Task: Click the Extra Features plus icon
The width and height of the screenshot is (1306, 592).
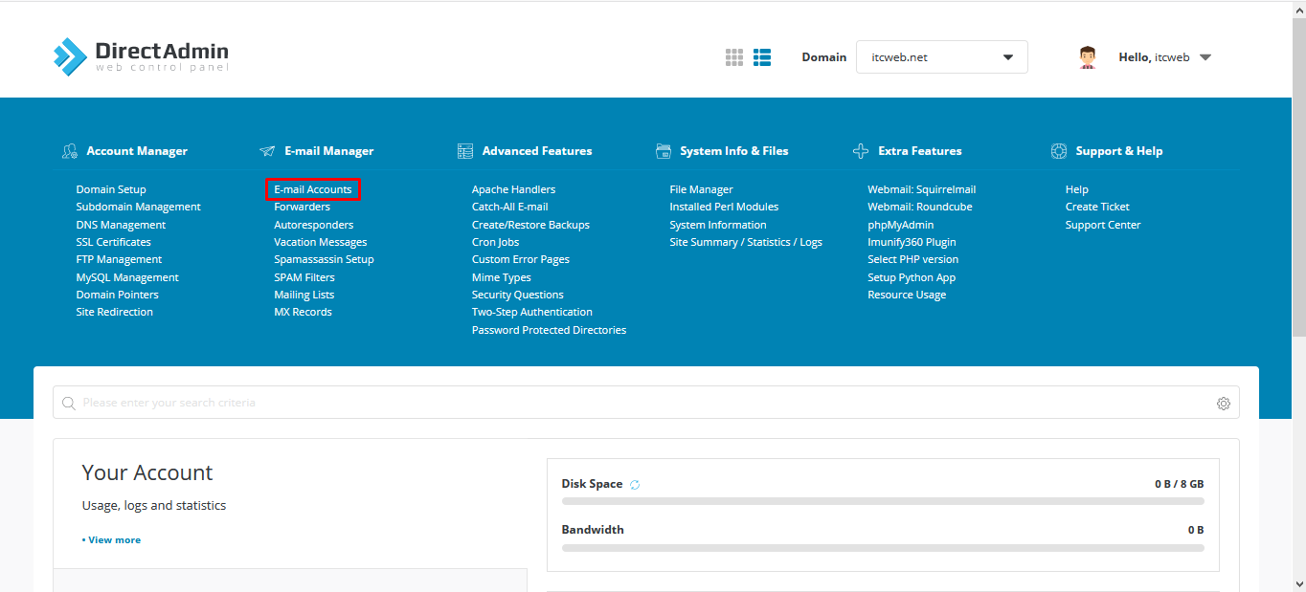Action: [861, 151]
